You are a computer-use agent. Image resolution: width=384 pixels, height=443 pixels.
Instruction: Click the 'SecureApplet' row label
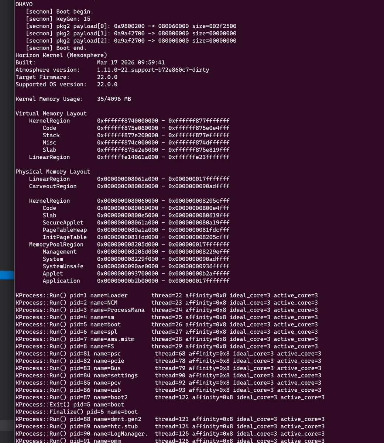63,223
